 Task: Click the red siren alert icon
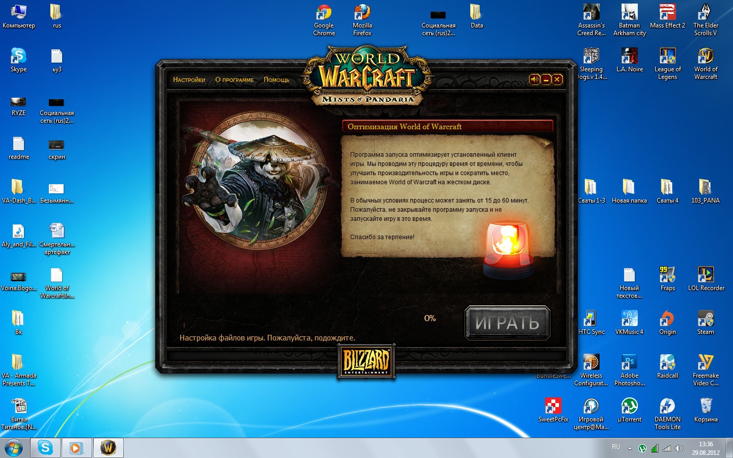[x=508, y=249]
